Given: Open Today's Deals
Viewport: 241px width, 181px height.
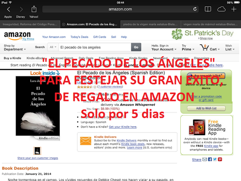Looking at the screenshot, I should tap(79, 37).
